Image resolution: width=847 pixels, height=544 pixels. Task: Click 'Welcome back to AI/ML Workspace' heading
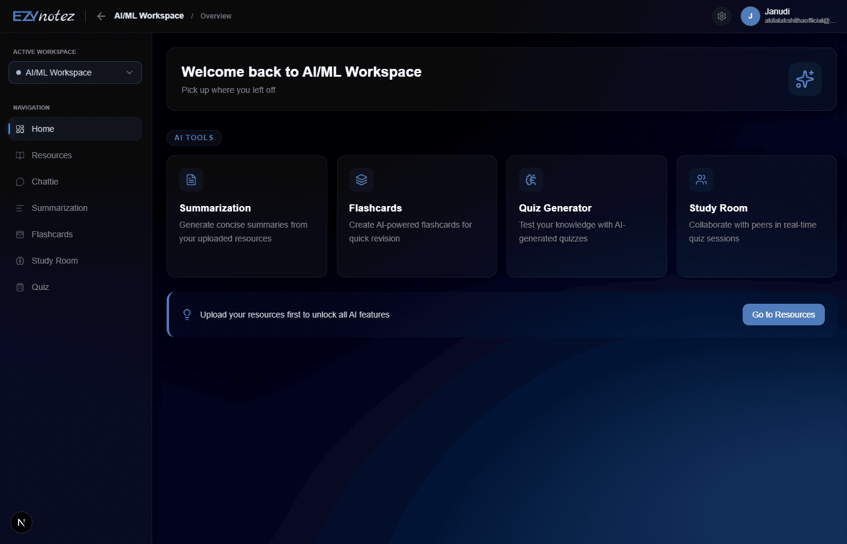[302, 72]
